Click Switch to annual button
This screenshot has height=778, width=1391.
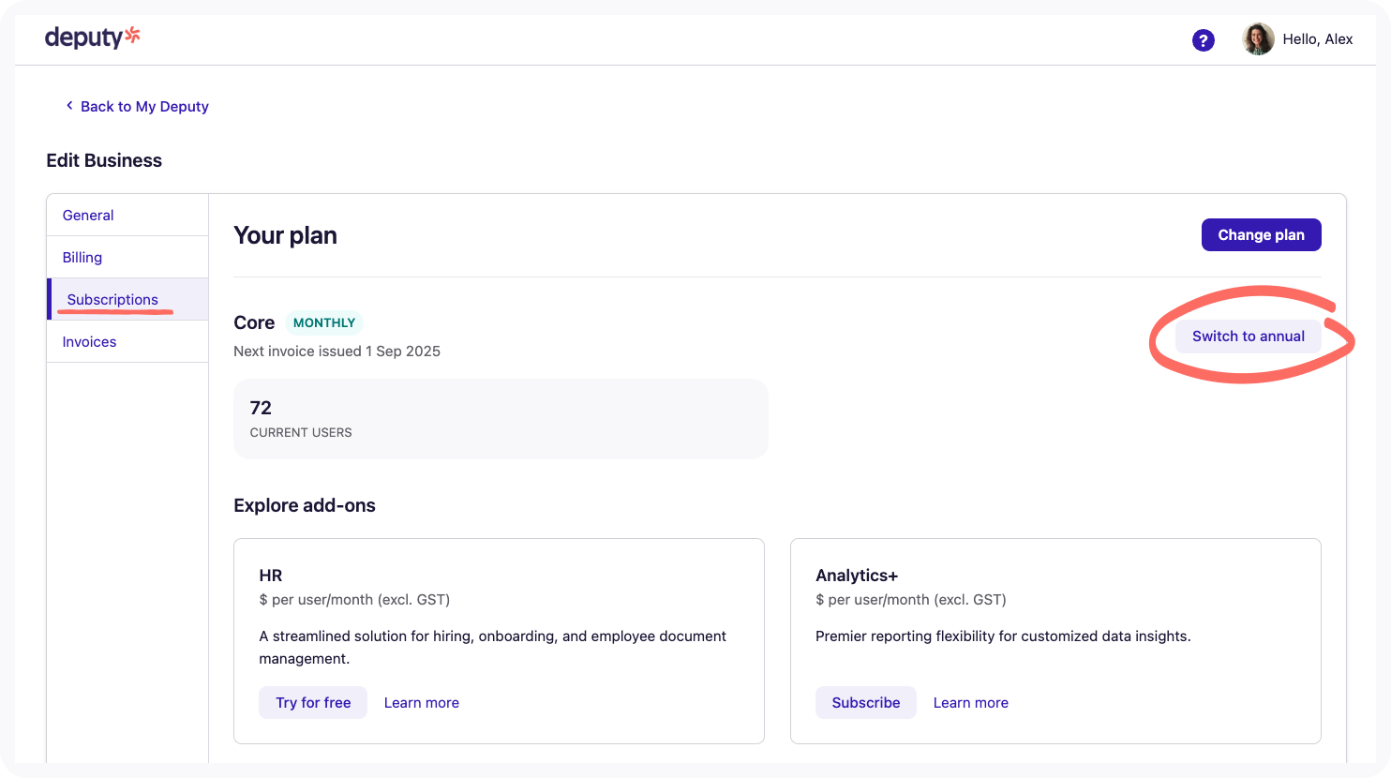[x=1248, y=337]
